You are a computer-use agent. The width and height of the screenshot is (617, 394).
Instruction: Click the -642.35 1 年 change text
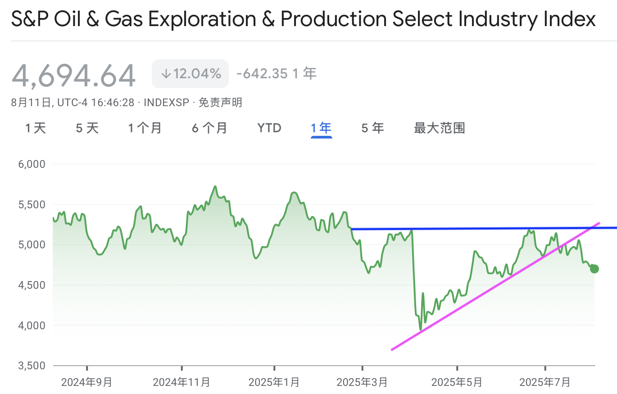[277, 73]
